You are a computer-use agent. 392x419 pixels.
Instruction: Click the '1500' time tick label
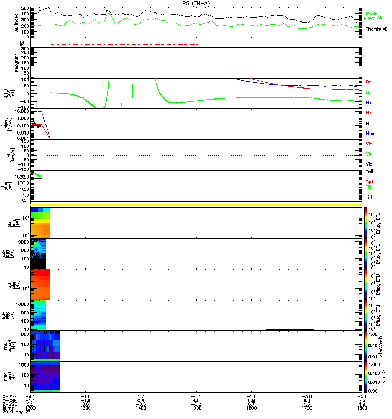point(196,408)
